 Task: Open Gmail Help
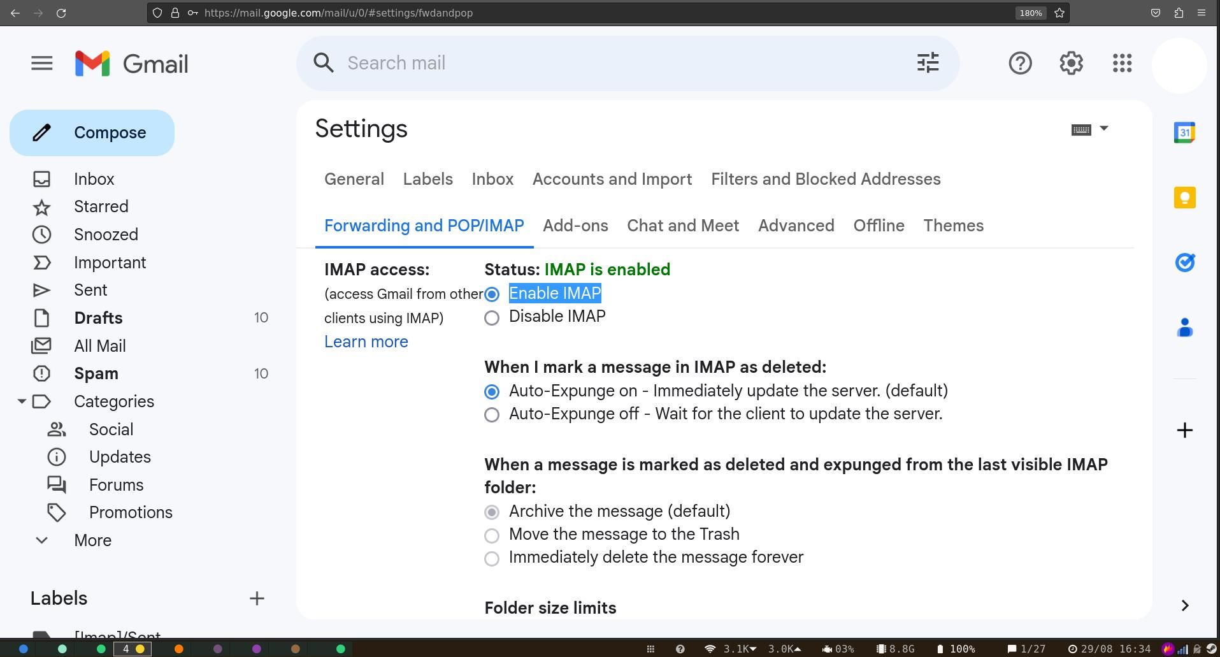(x=1020, y=63)
